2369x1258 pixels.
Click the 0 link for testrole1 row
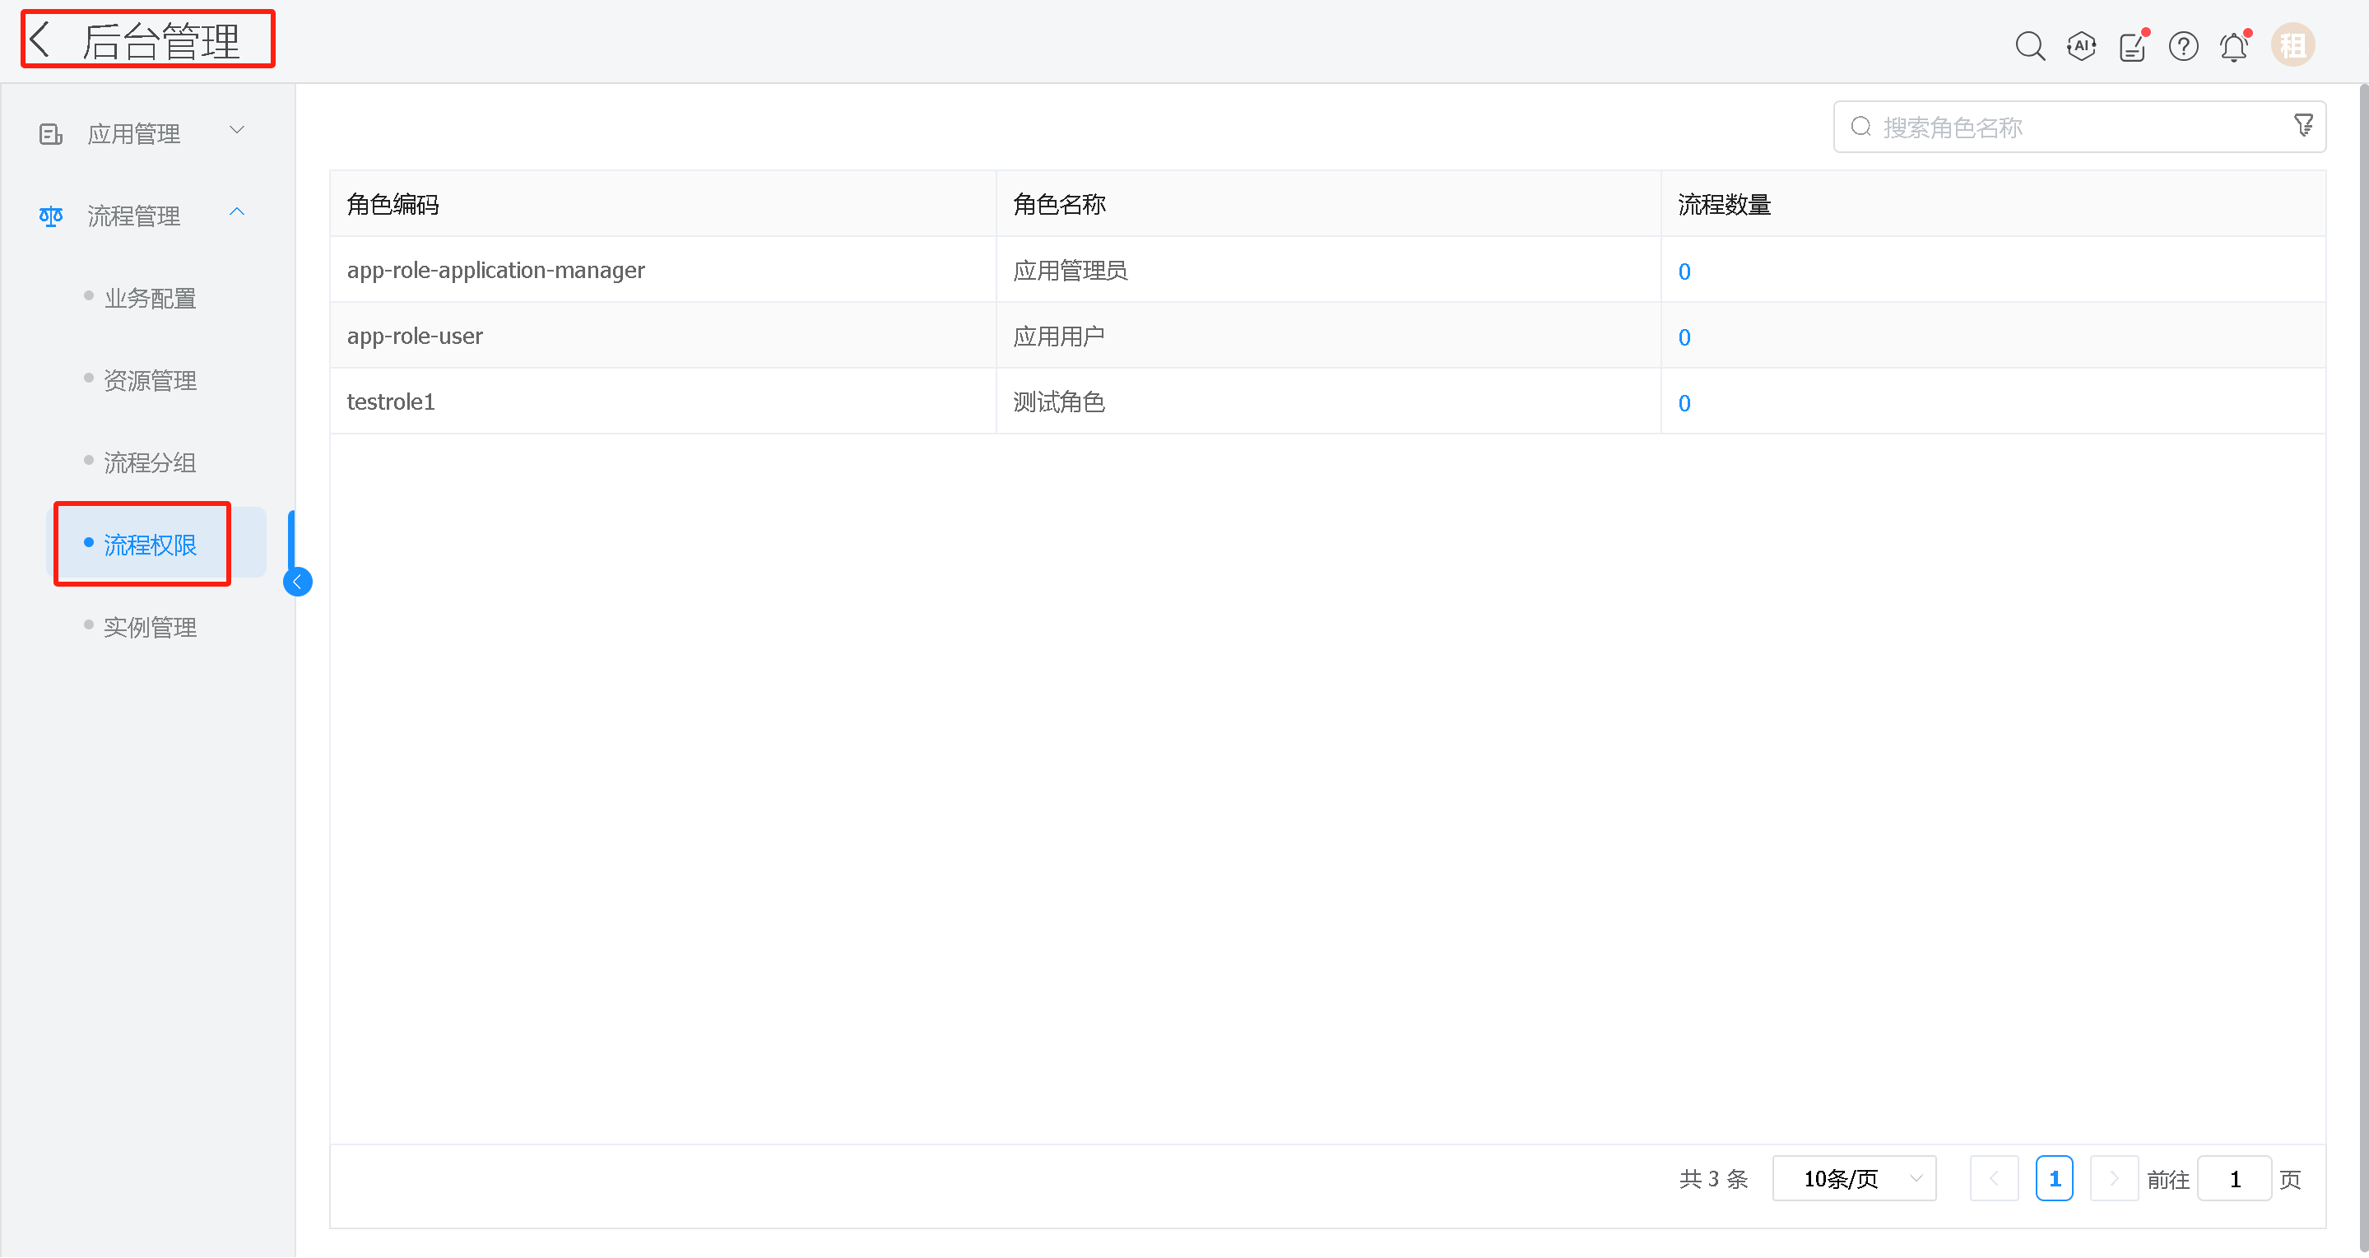(1684, 403)
